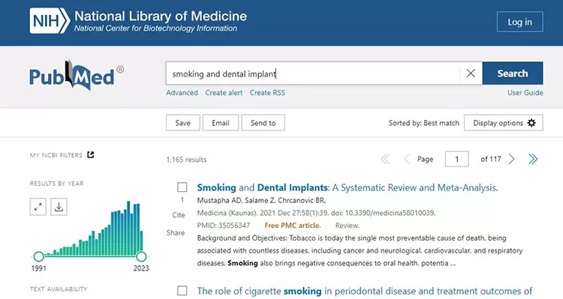This screenshot has width=563, height=299.
Task: Click the authors line Mustapha AD, Salame Z
Action: click(261, 200)
